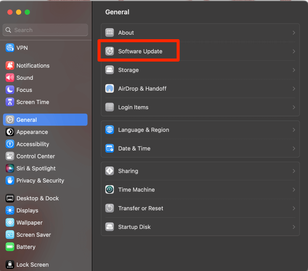Open Transfer or Reset settings
Image resolution: width=308 pixels, height=271 pixels.
140,208
